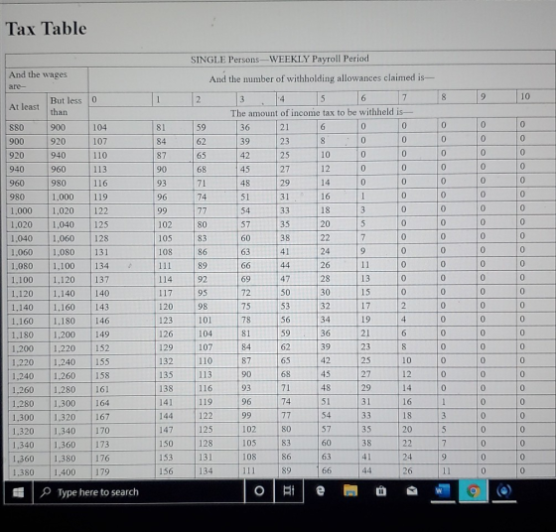The image size is (556, 532).
Task: Click 158 in the 1,240 row
Action: point(102,375)
